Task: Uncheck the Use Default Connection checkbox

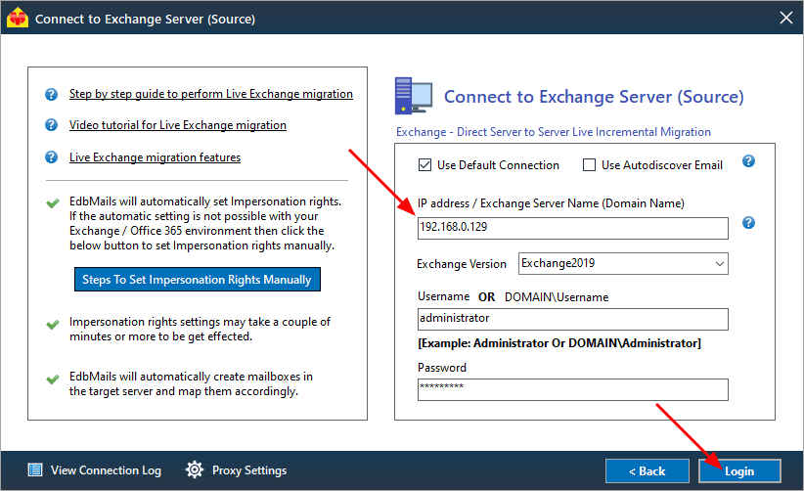Action: click(x=424, y=165)
